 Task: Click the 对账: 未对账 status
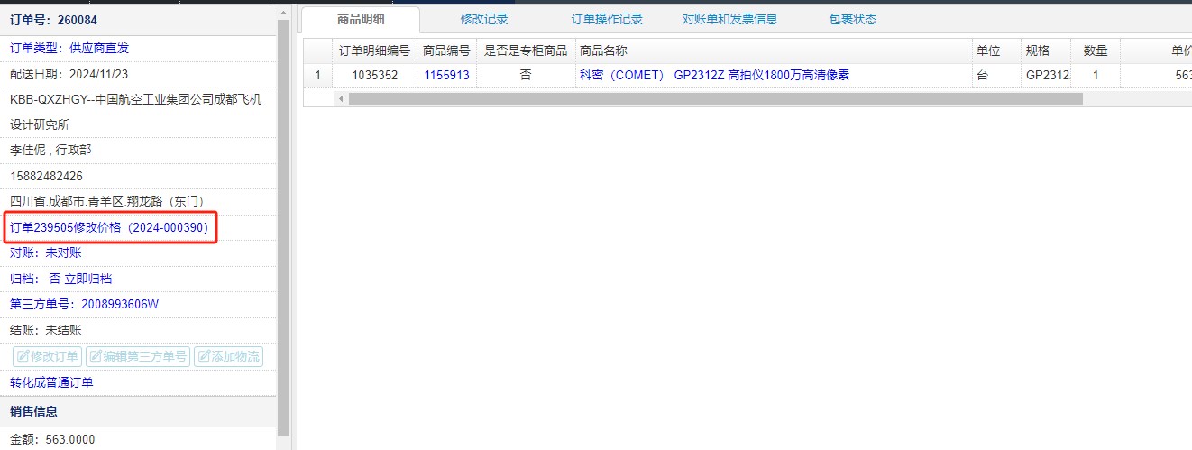(45, 253)
